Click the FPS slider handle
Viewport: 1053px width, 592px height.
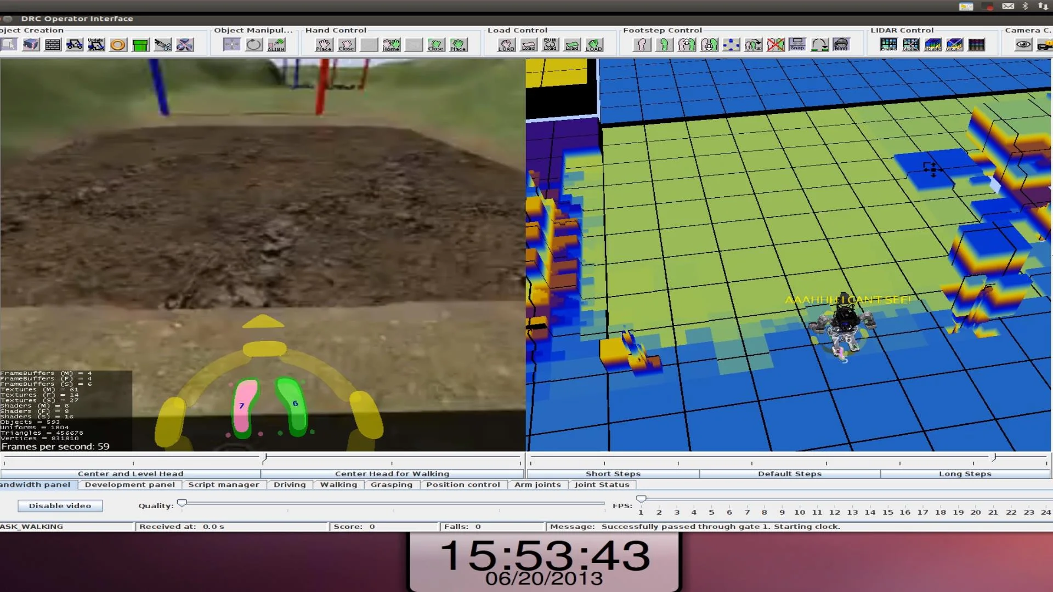click(641, 498)
